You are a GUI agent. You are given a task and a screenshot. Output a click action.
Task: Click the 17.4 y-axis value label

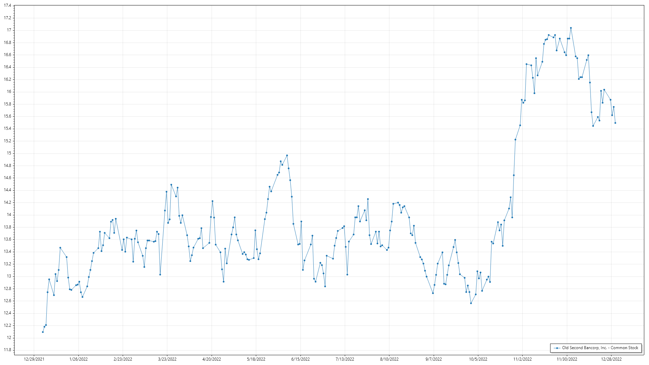(x=7, y=6)
